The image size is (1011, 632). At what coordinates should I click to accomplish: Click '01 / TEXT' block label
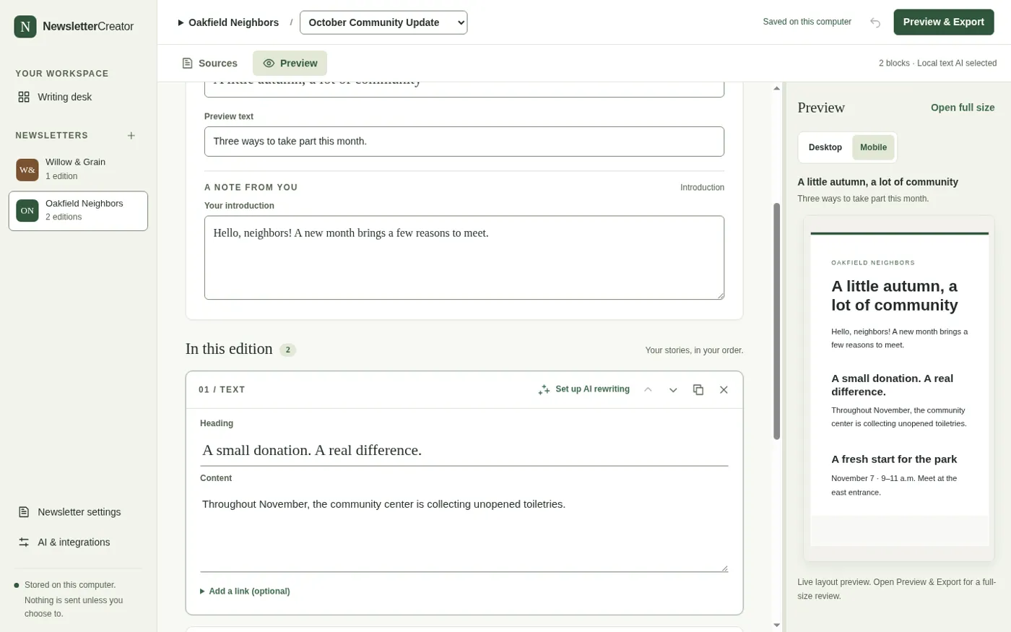222,390
